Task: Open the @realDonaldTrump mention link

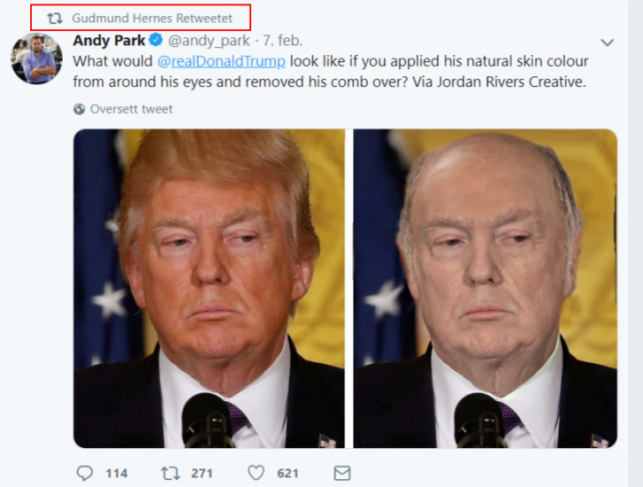Action: point(221,61)
